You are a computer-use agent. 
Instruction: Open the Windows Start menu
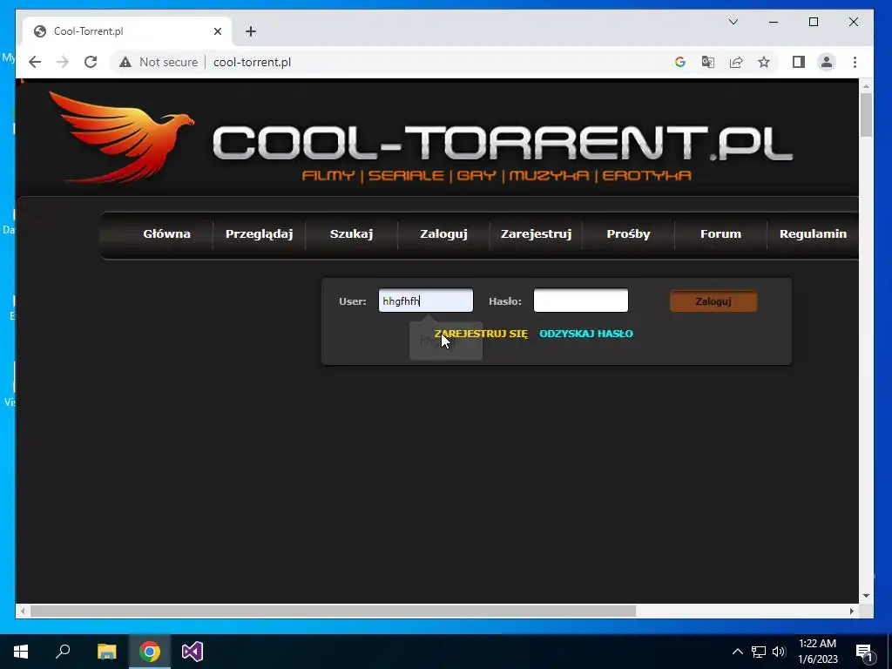[21, 652]
